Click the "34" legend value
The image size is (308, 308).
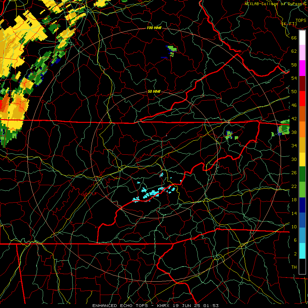pos(294,146)
